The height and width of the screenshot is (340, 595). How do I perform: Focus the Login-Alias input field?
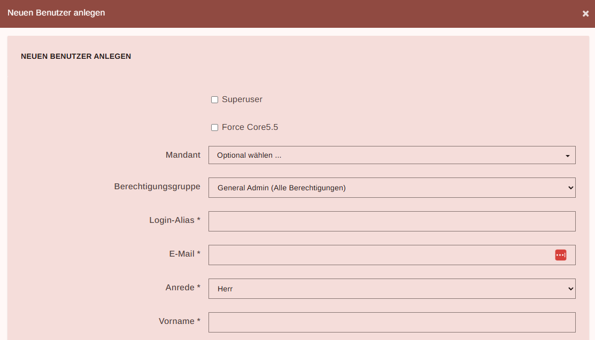(391, 221)
